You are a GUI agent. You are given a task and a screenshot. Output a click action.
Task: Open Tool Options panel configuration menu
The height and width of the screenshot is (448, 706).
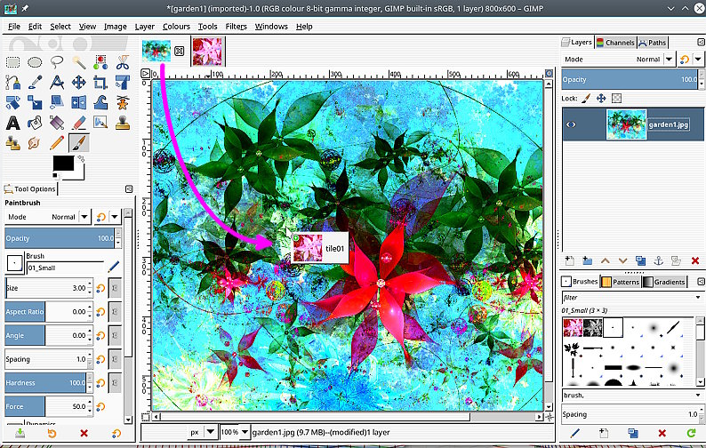click(x=129, y=189)
